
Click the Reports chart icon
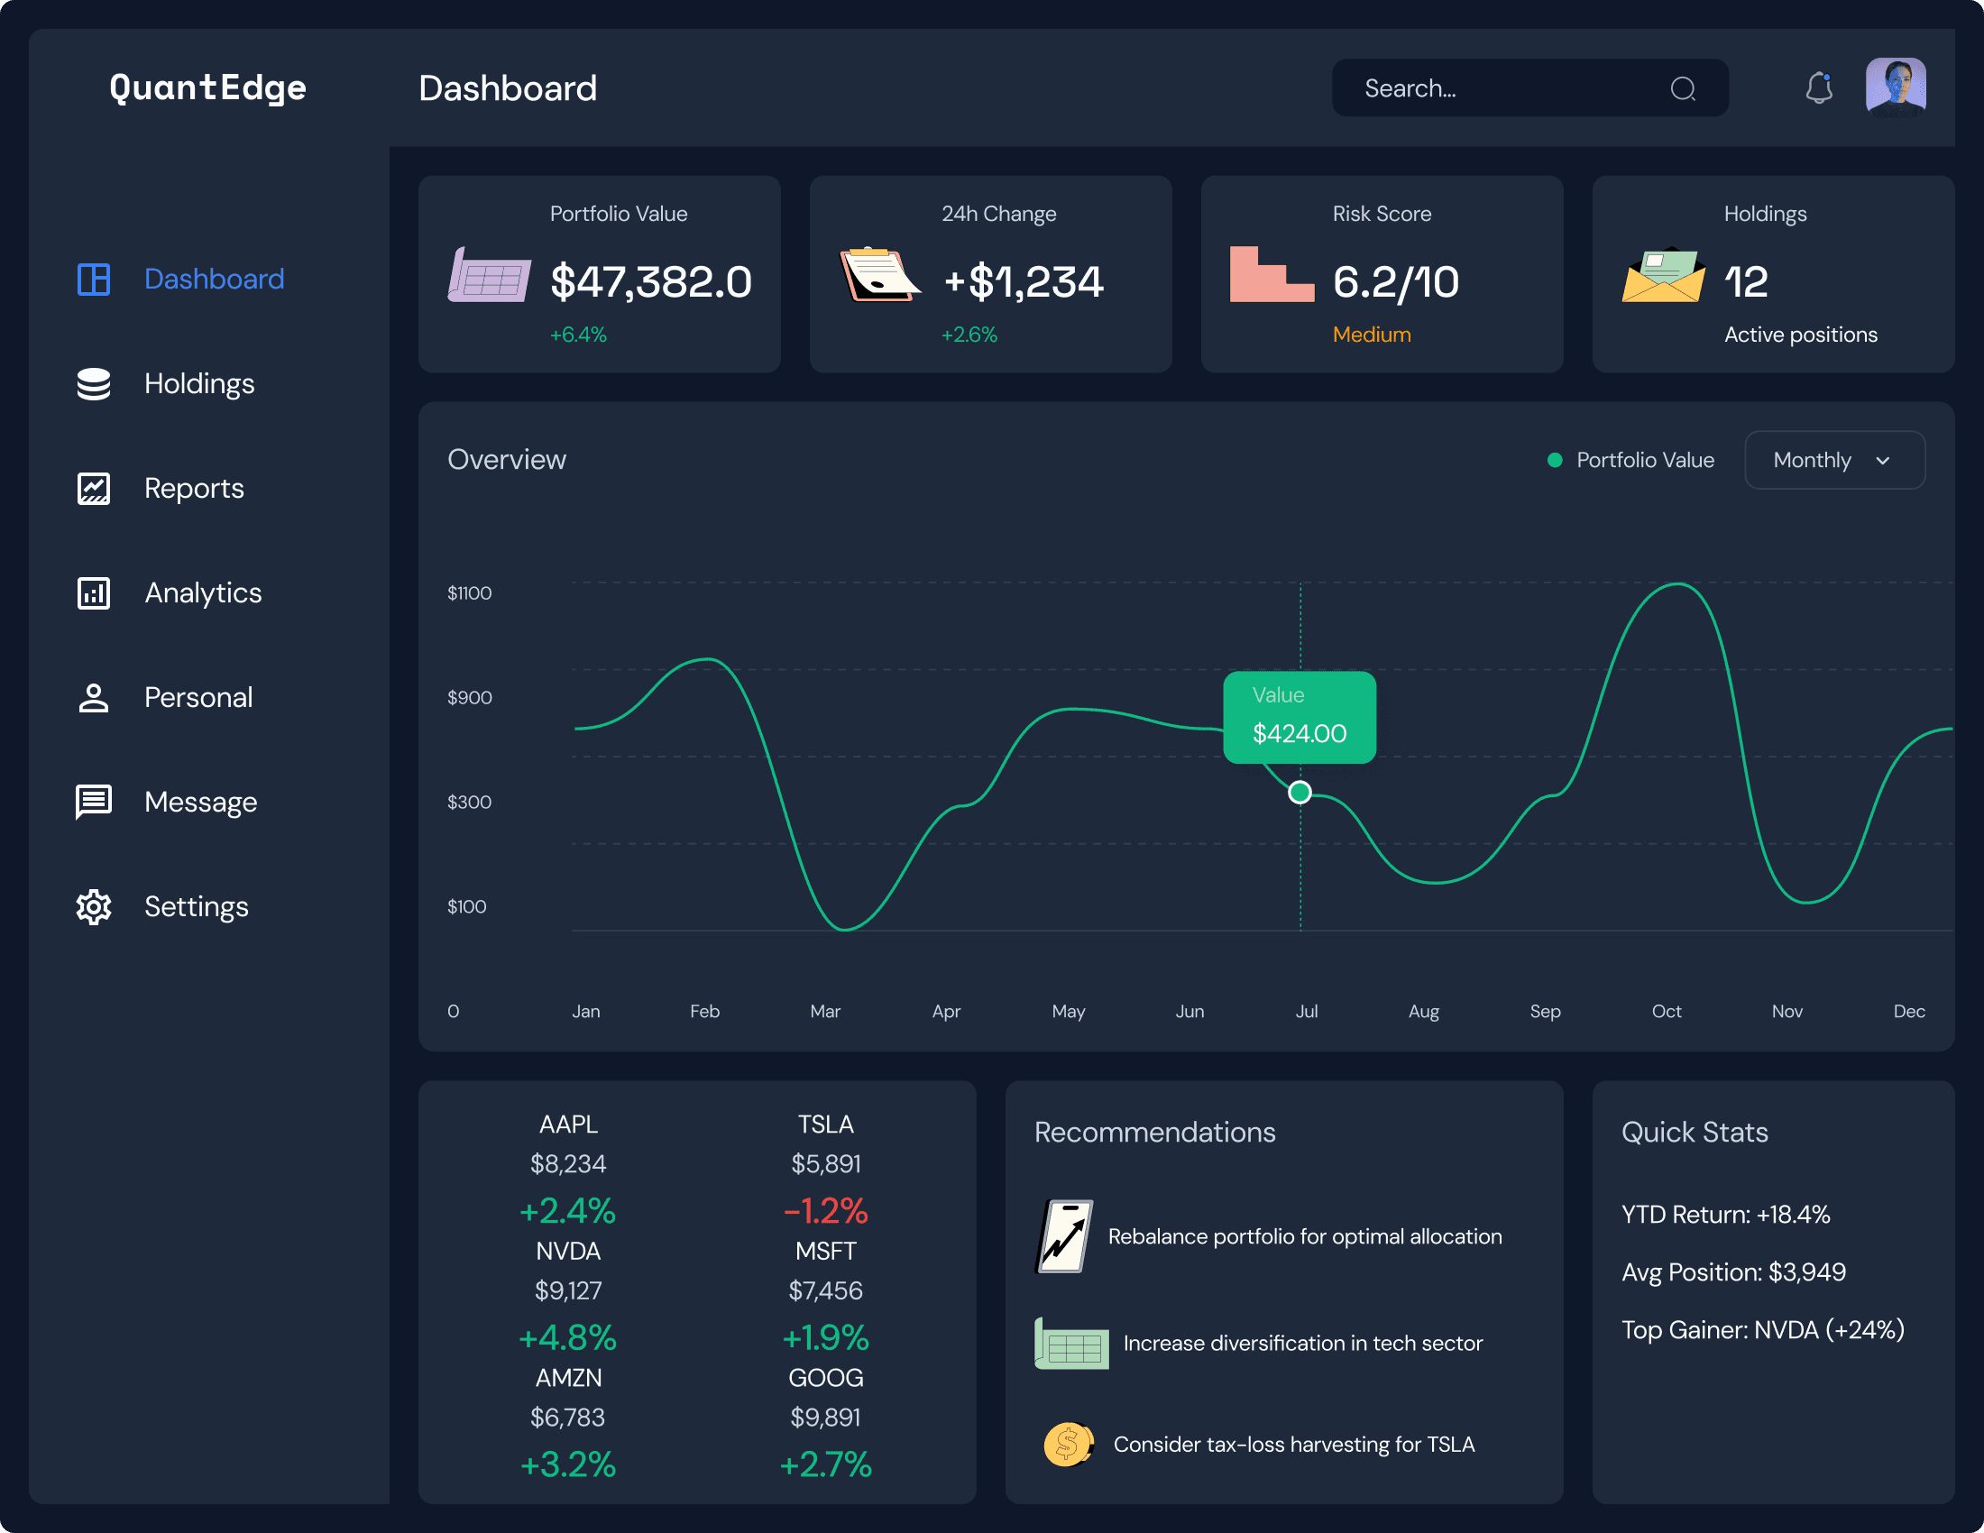pos(94,489)
